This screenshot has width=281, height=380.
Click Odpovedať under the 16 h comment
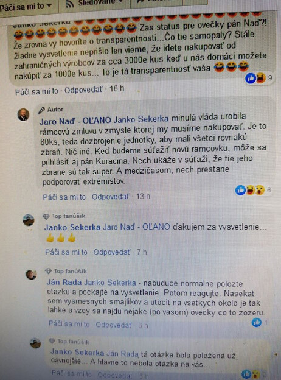point(83,90)
